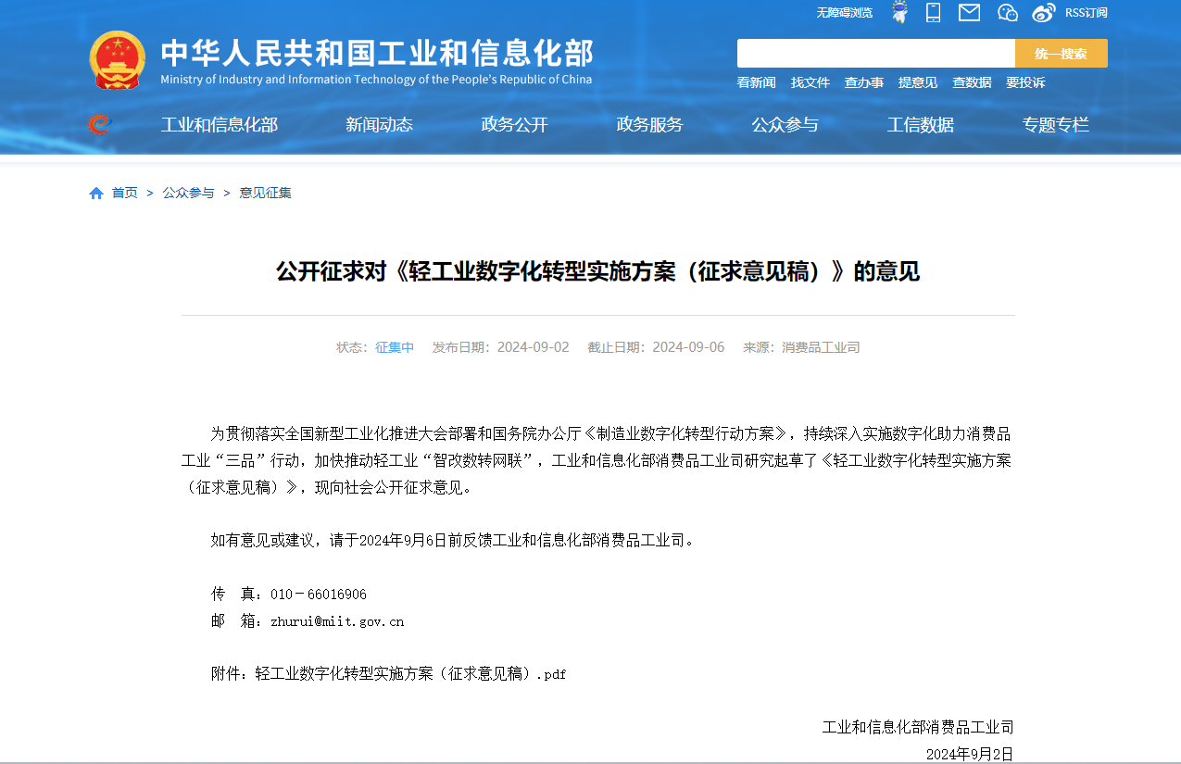Click the red swirl icon left of navigation
The image size is (1181, 764).
[x=100, y=124]
